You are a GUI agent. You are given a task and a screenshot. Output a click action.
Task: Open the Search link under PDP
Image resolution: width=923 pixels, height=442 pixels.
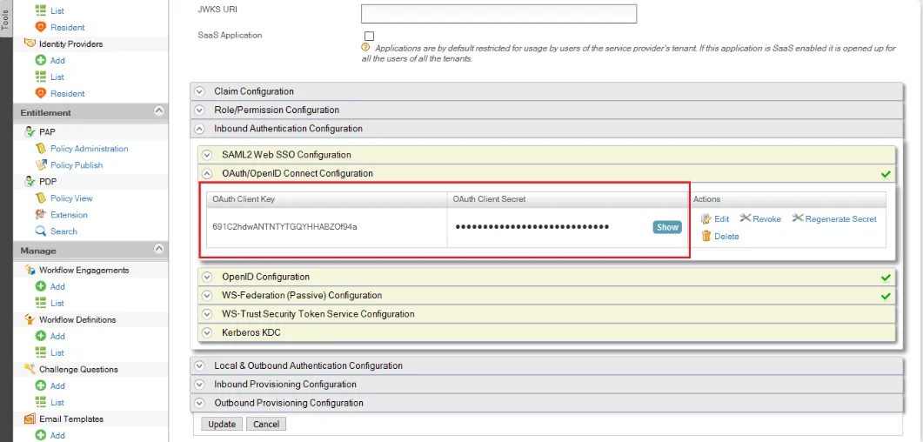point(64,231)
